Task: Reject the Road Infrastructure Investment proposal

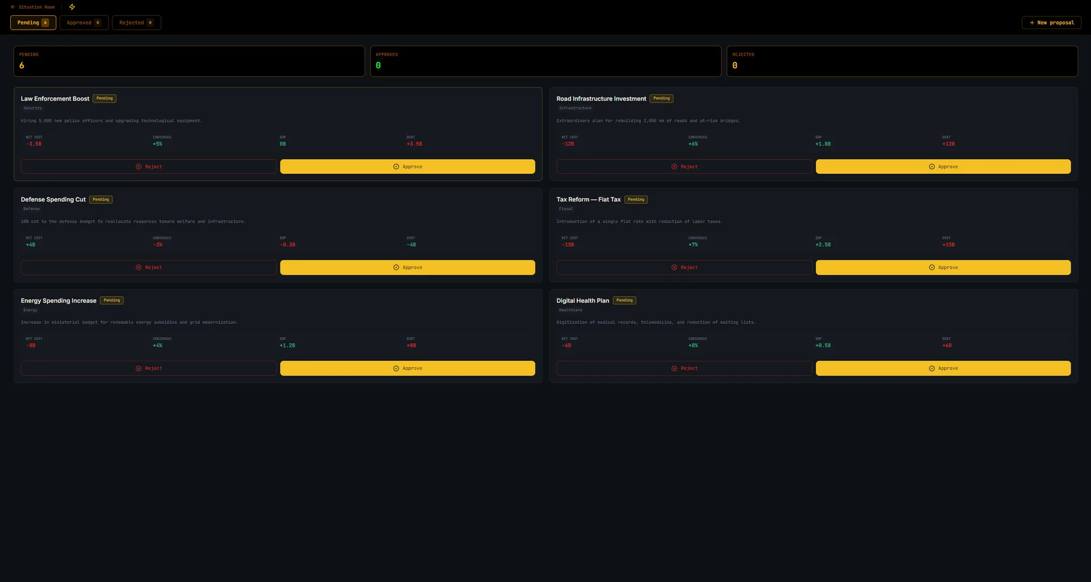Action: coord(684,167)
